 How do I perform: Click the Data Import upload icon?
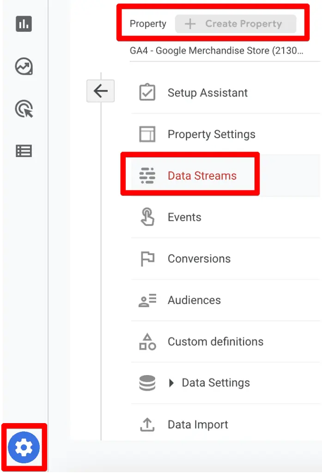(147, 424)
